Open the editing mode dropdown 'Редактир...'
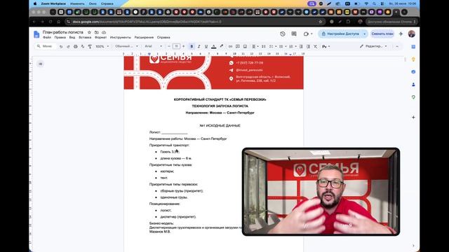 (x=373, y=46)
